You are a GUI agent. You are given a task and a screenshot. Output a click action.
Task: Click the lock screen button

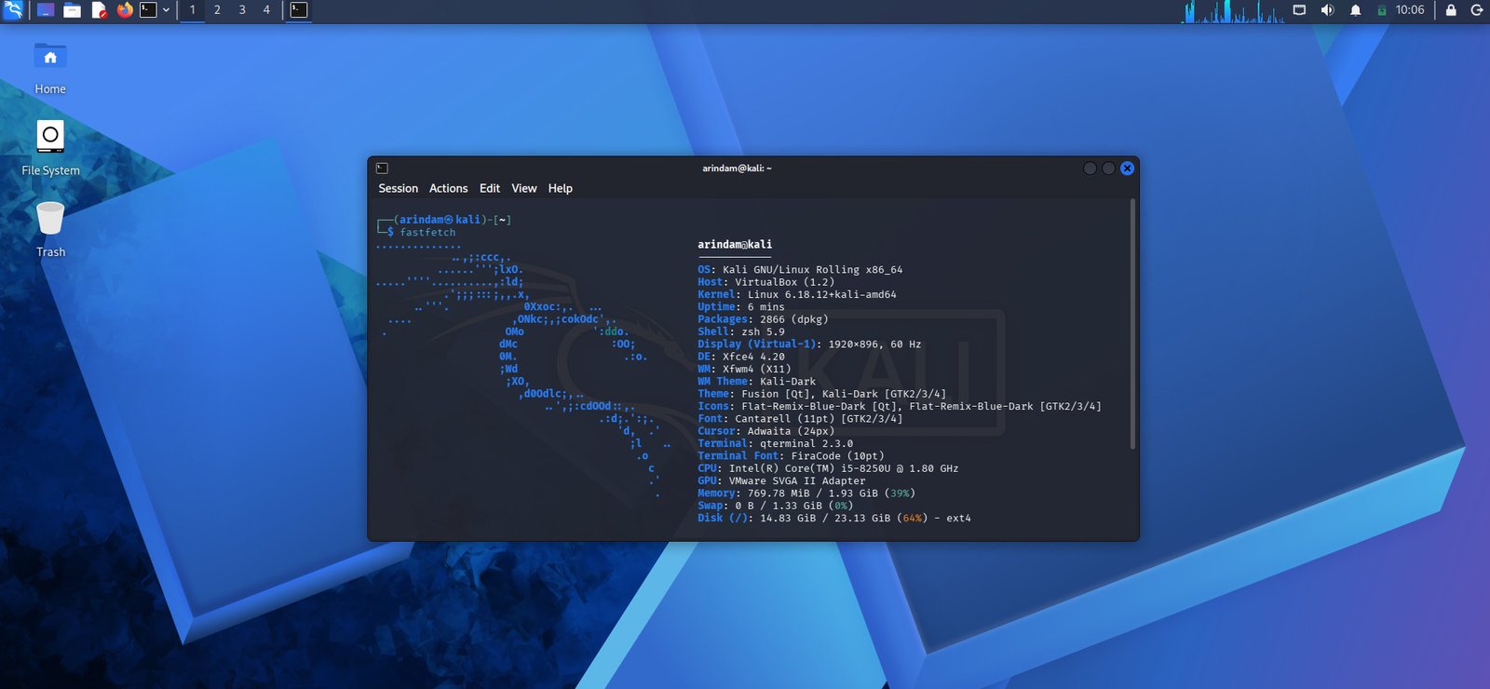[1450, 10]
